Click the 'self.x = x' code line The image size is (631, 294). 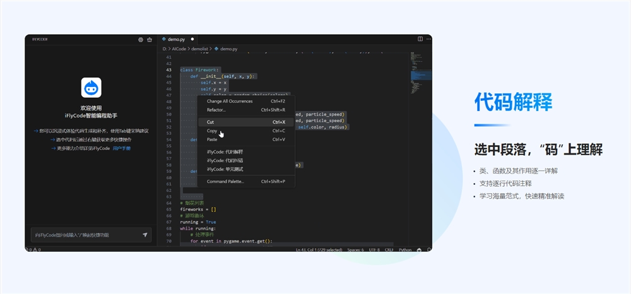pos(214,83)
